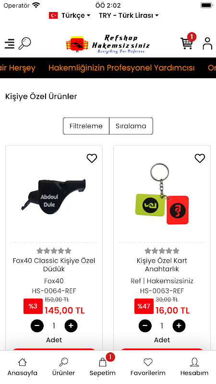Decrease quantity of Kart Anahtarlık

145,326
